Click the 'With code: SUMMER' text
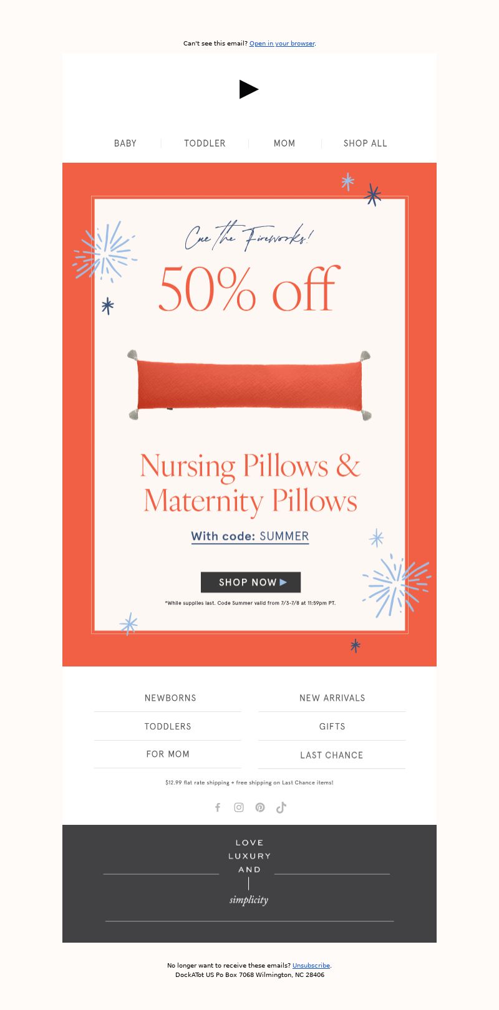The height and width of the screenshot is (1010, 499). [x=250, y=536]
